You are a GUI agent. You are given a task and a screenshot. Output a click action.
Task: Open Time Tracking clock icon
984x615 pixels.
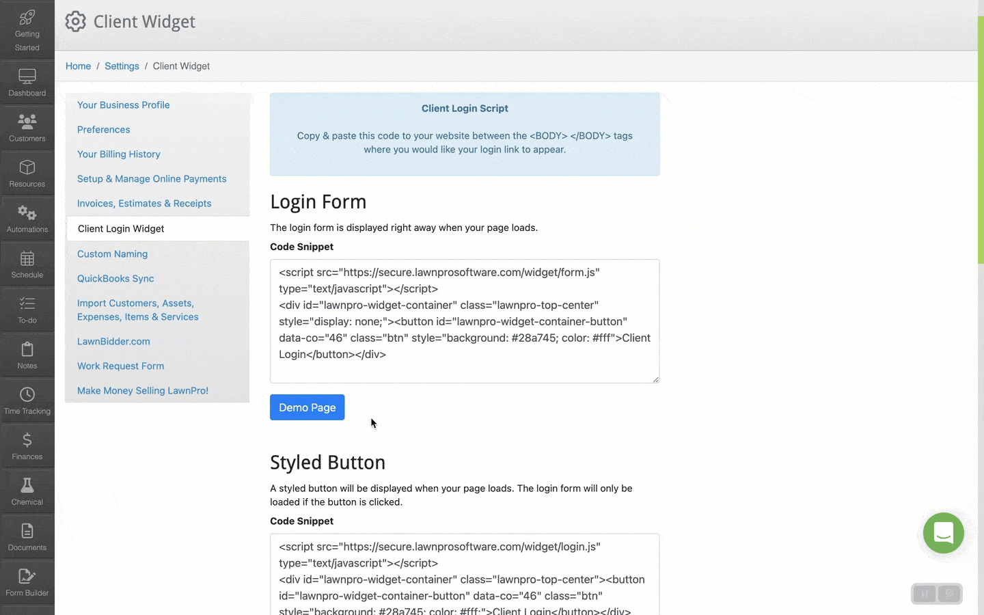[27, 395]
